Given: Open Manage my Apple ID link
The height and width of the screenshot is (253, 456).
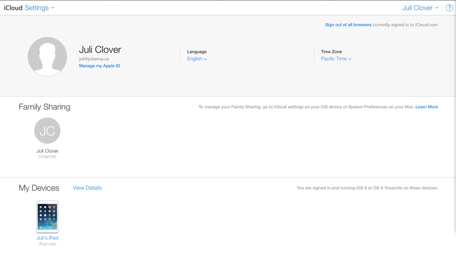Looking at the screenshot, I should [x=99, y=66].
